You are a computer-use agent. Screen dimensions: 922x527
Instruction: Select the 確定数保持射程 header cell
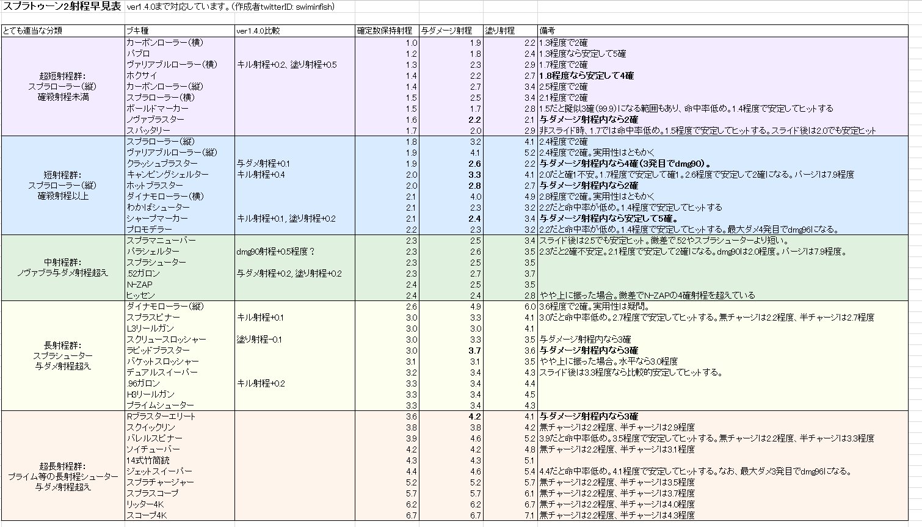(387, 31)
